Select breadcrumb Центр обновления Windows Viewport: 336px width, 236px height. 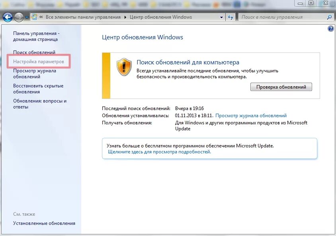(x=161, y=17)
